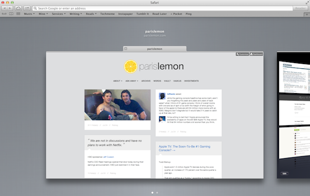Open the Techmeme bookmark
The image size is (310, 196).
pyautogui.click(x=108, y=14)
